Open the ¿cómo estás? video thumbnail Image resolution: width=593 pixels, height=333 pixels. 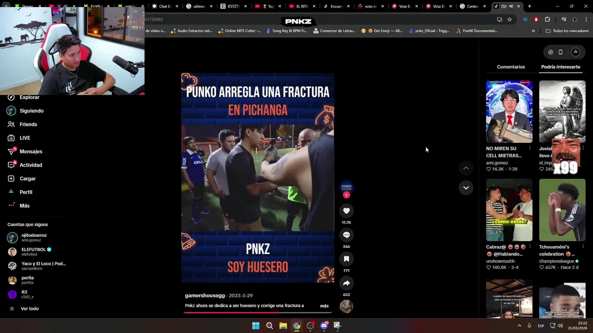509,210
